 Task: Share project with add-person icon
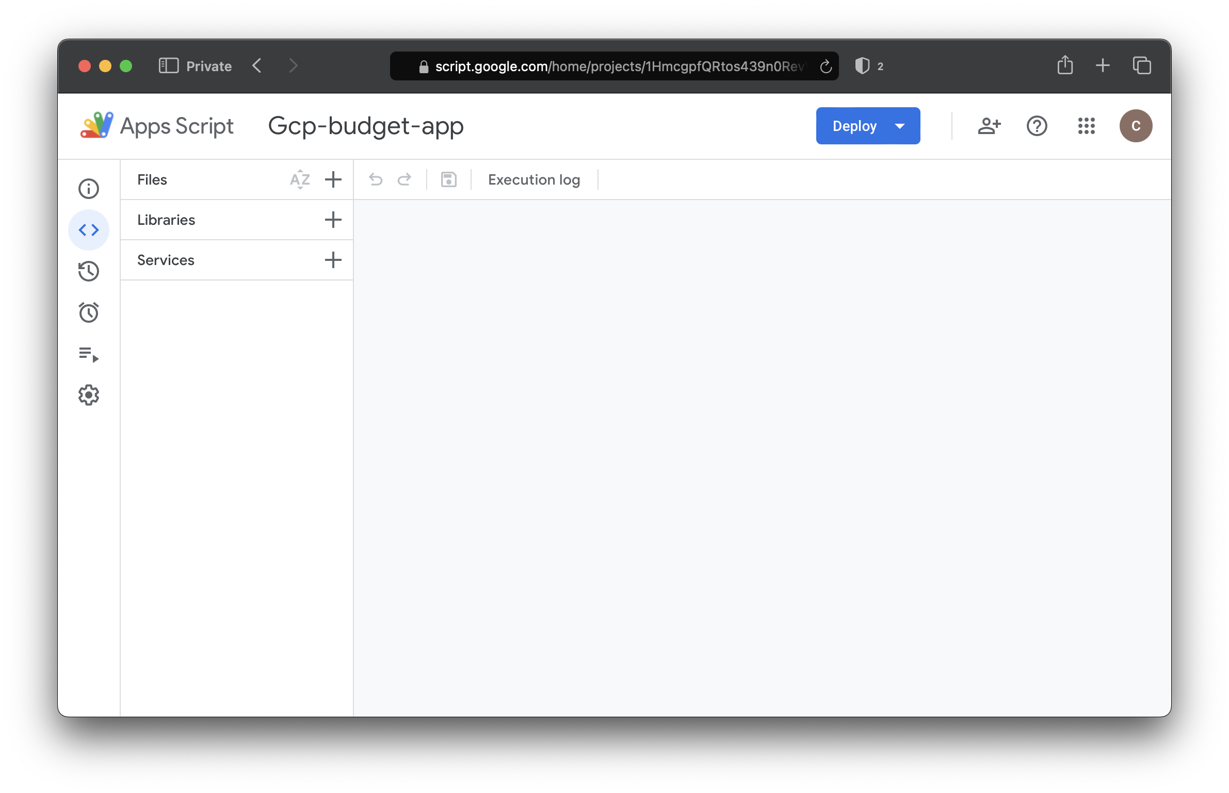click(x=989, y=126)
